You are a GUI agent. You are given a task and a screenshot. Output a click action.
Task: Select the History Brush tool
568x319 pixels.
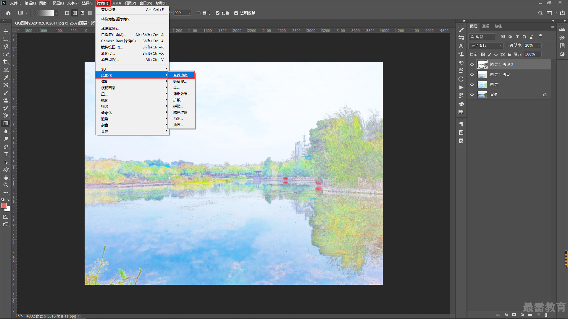click(6, 108)
